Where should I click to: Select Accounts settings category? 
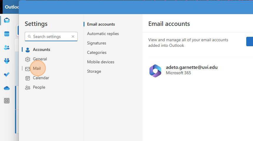(41, 49)
